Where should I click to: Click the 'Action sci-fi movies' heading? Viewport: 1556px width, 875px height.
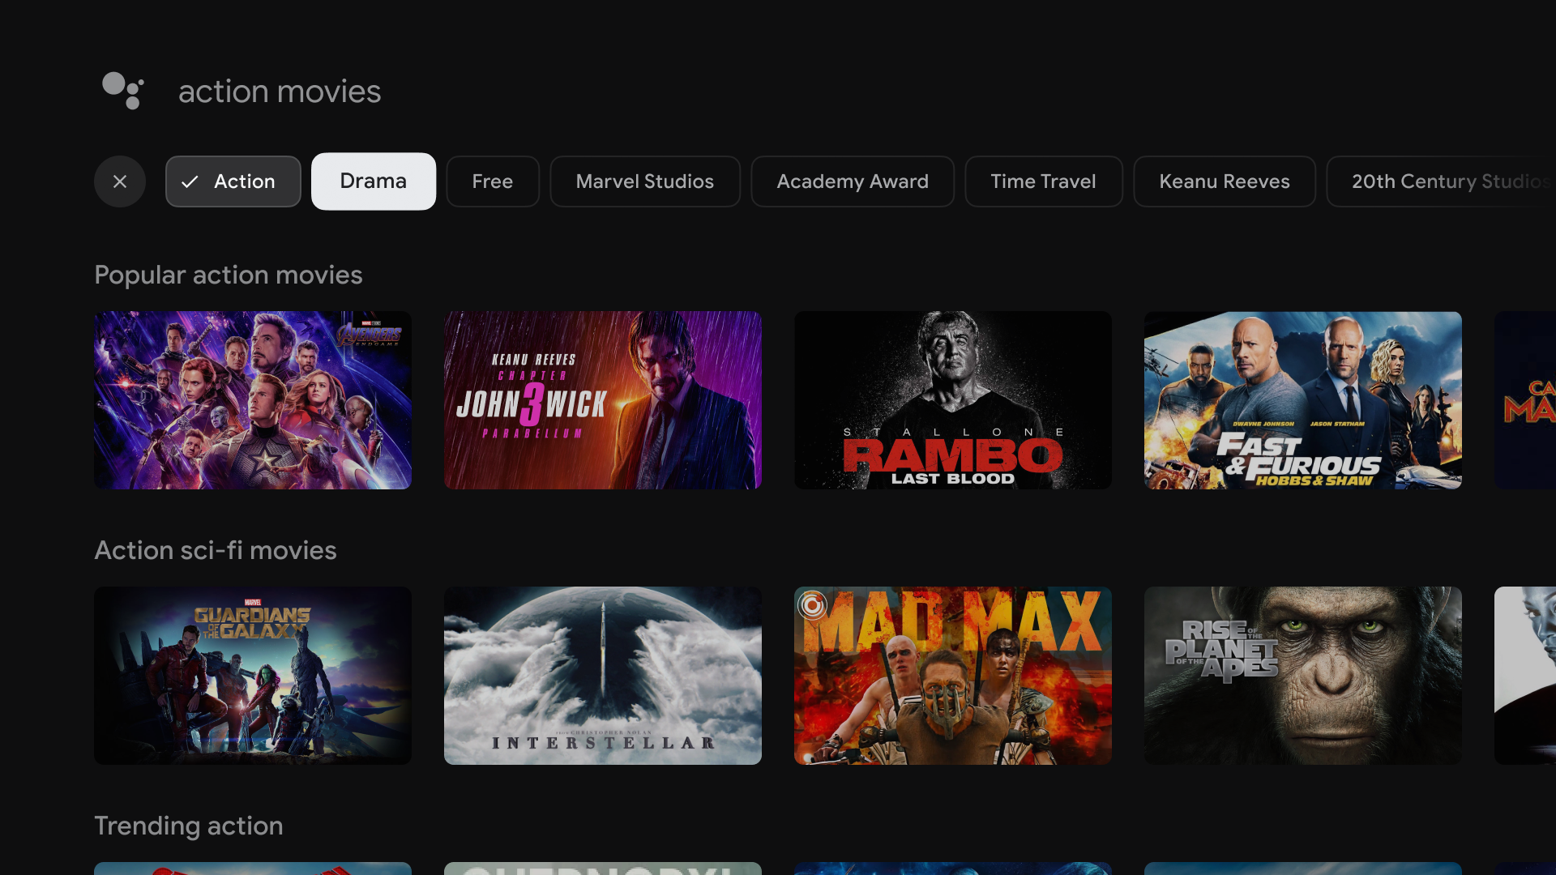click(216, 551)
